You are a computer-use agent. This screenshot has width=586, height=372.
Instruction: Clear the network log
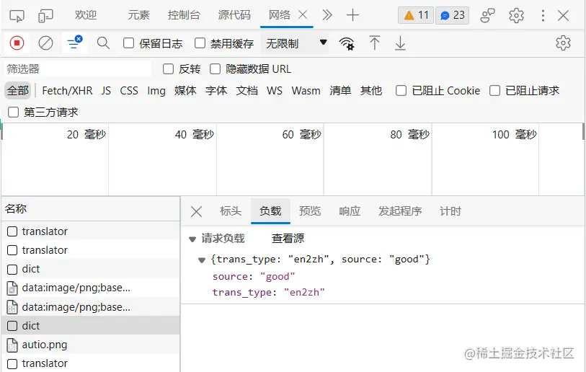point(45,43)
